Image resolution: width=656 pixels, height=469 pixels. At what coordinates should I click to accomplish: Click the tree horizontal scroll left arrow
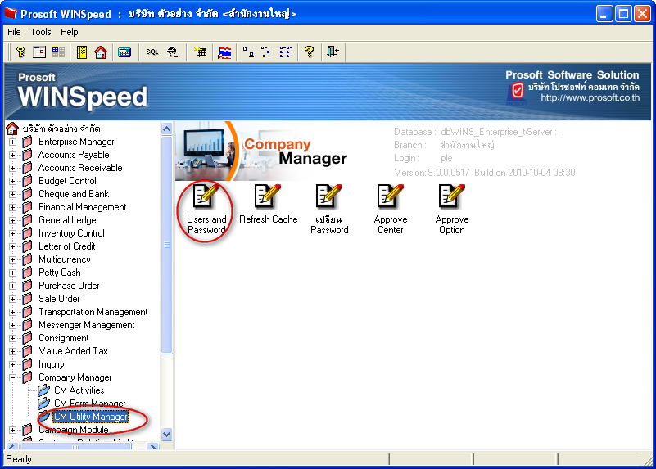tap(12, 446)
